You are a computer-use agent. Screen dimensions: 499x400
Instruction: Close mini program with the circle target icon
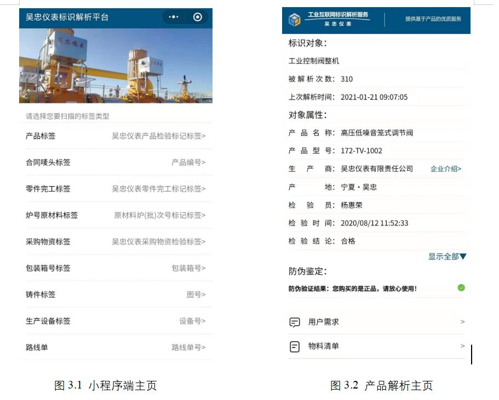pyautogui.click(x=198, y=17)
